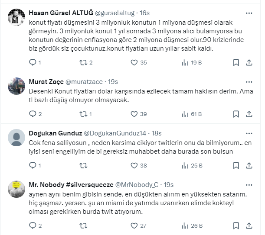Open more options menu on Murat Zaçe's tweet
Screen dimensions: 265x235
click(x=249, y=81)
